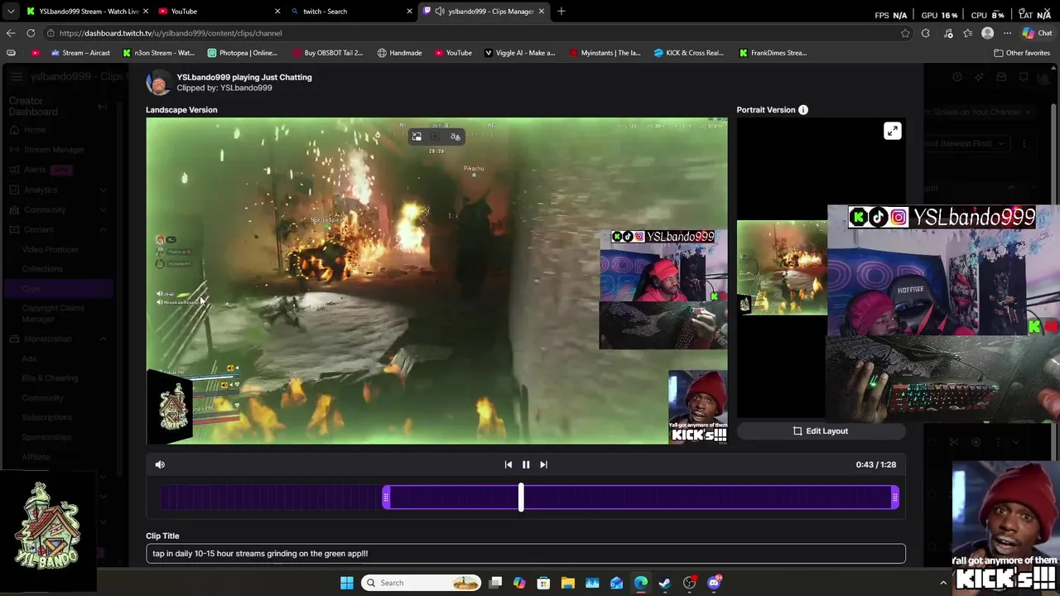1060x596 pixels.
Task: Skip to clip end button
Action: [543, 464]
